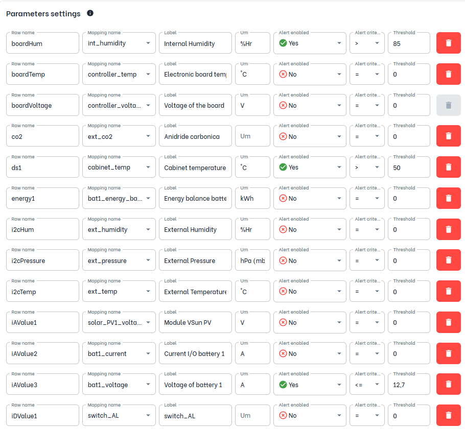Click the Raw name field for co2

click(42, 136)
